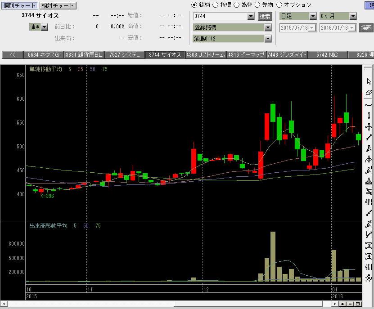Open the 3744 サイオス stock tab

point(165,55)
